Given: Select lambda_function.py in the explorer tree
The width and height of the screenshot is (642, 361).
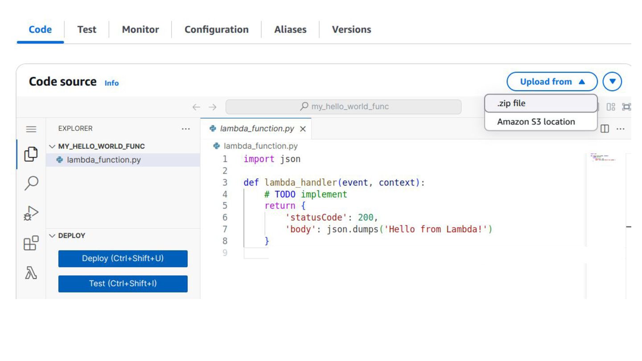Looking at the screenshot, I should coord(123,160).
